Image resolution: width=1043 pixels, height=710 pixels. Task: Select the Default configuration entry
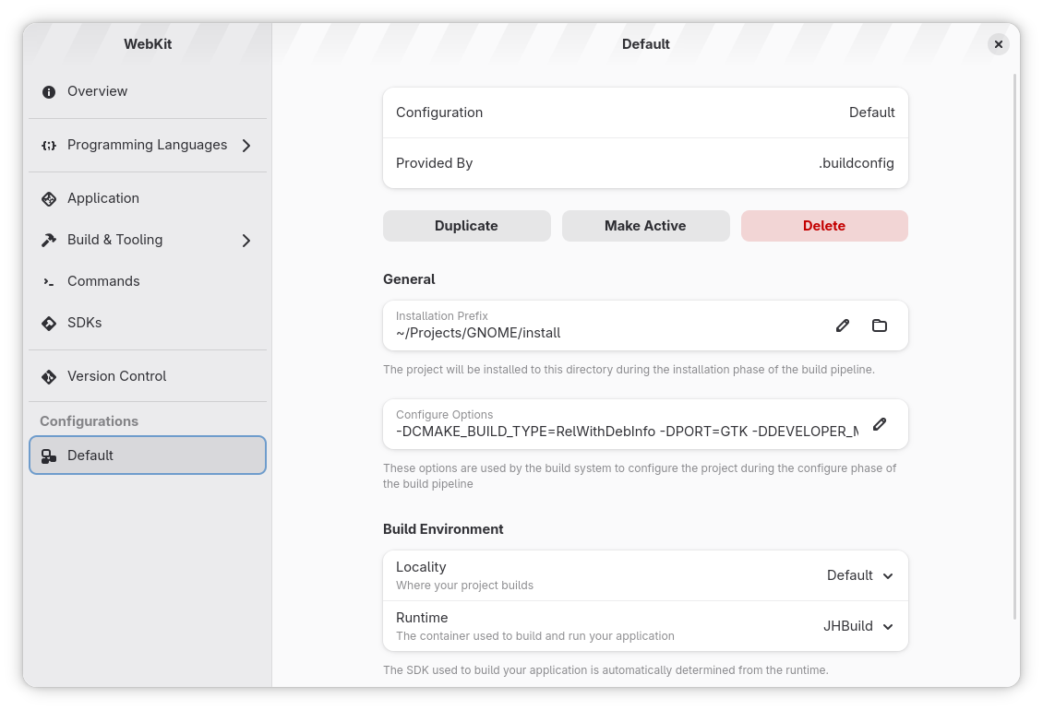pos(148,456)
